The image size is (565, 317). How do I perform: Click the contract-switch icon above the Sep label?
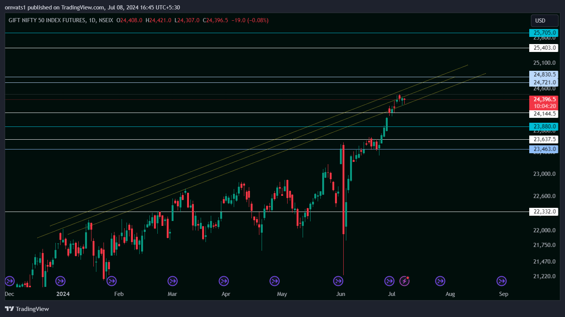coord(501,281)
